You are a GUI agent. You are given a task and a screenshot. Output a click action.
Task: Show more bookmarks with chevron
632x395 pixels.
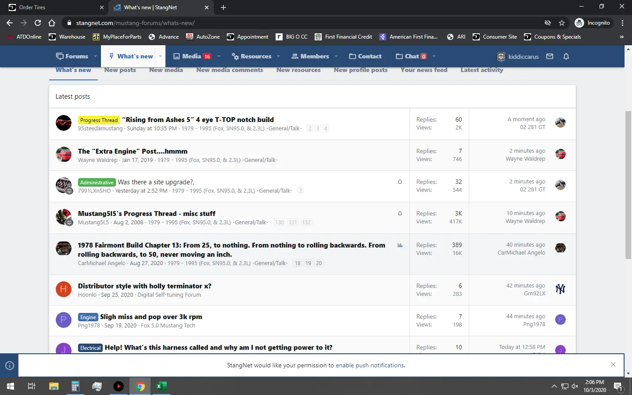tap(621, 37)
